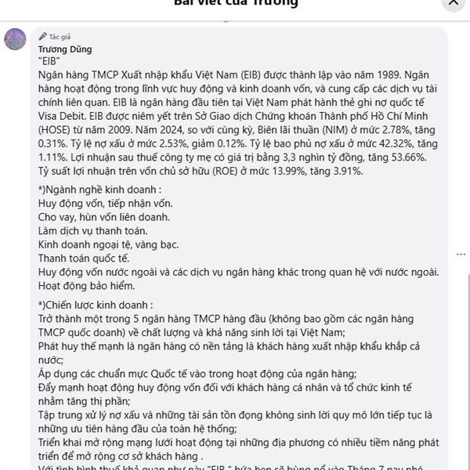The width and height of the screenshot is (470, 470).
Task: Click the "Visa Debit" text in the paragraph
Action: tap(63, 116)
